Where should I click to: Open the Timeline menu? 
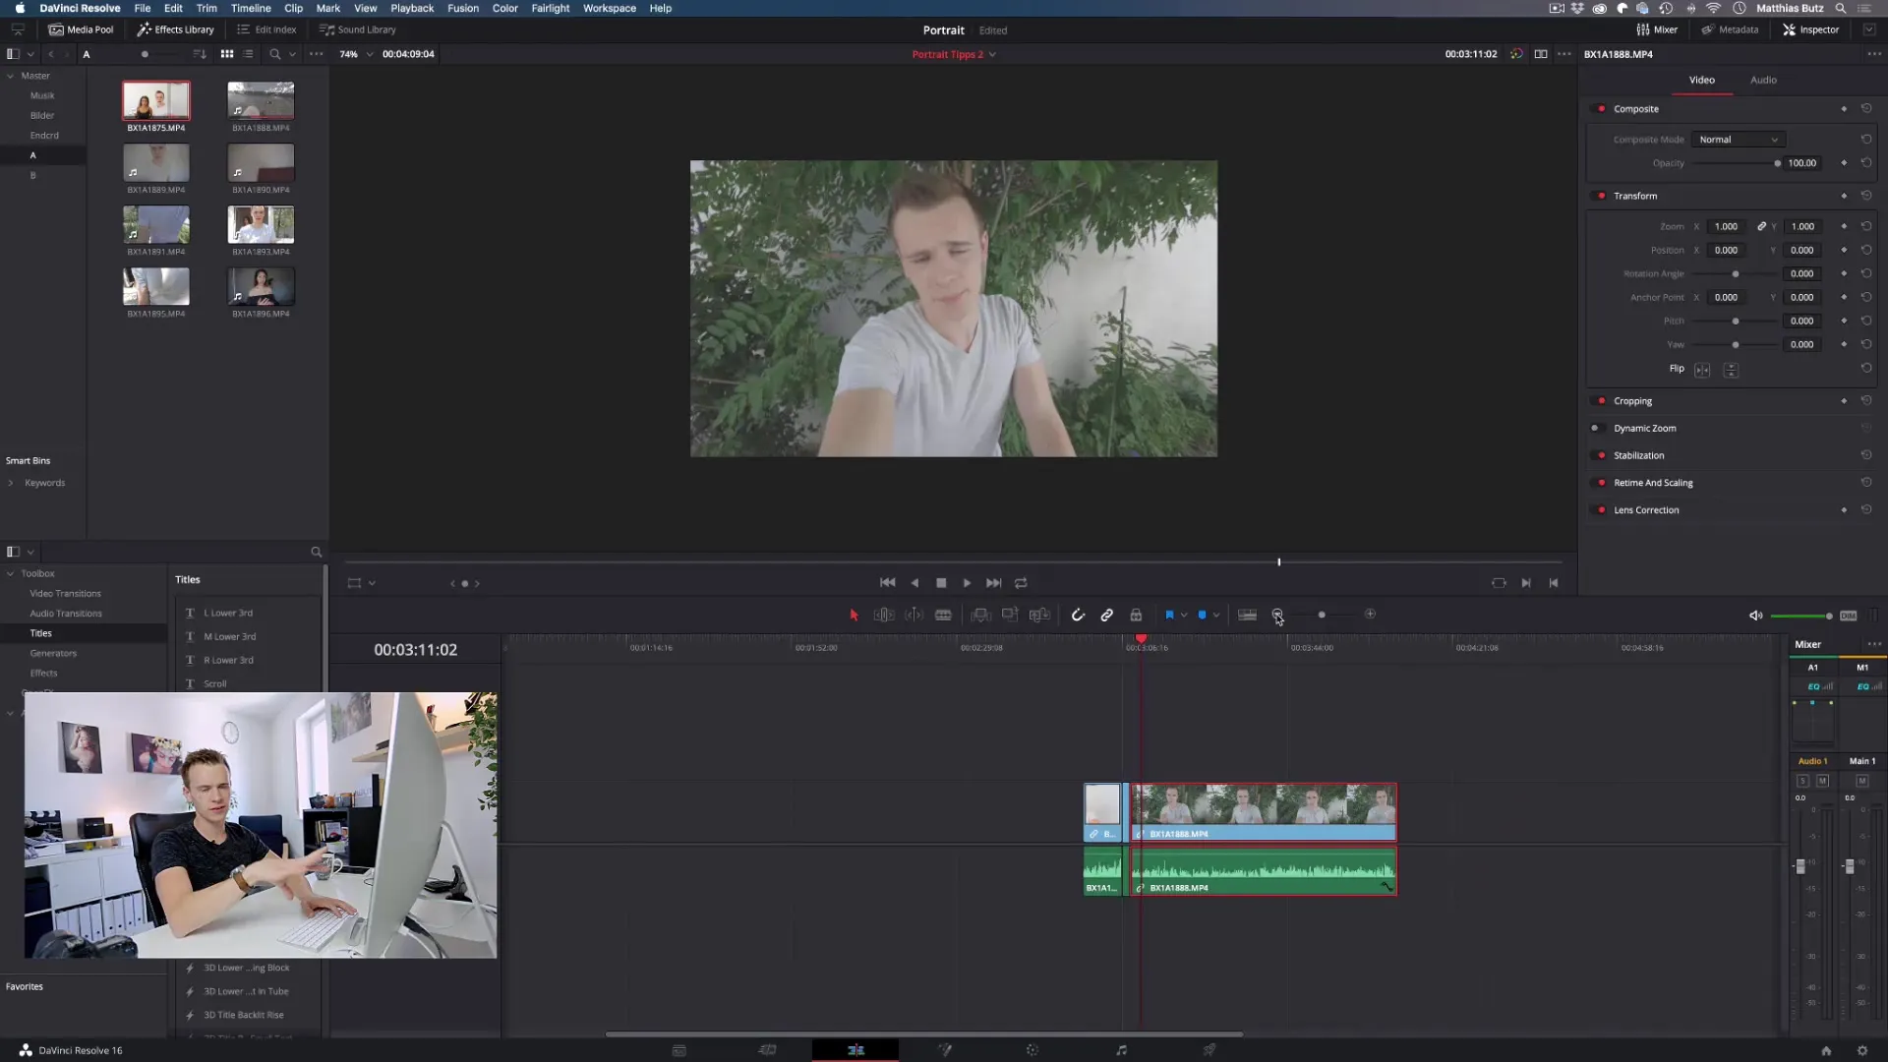point(251,8)
